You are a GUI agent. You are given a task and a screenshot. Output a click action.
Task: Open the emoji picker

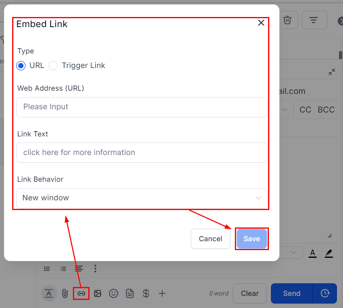tap(113, 293)
